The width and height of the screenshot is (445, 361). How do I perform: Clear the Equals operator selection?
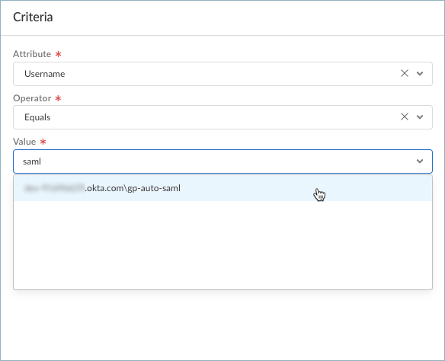[x=405, y=117]
